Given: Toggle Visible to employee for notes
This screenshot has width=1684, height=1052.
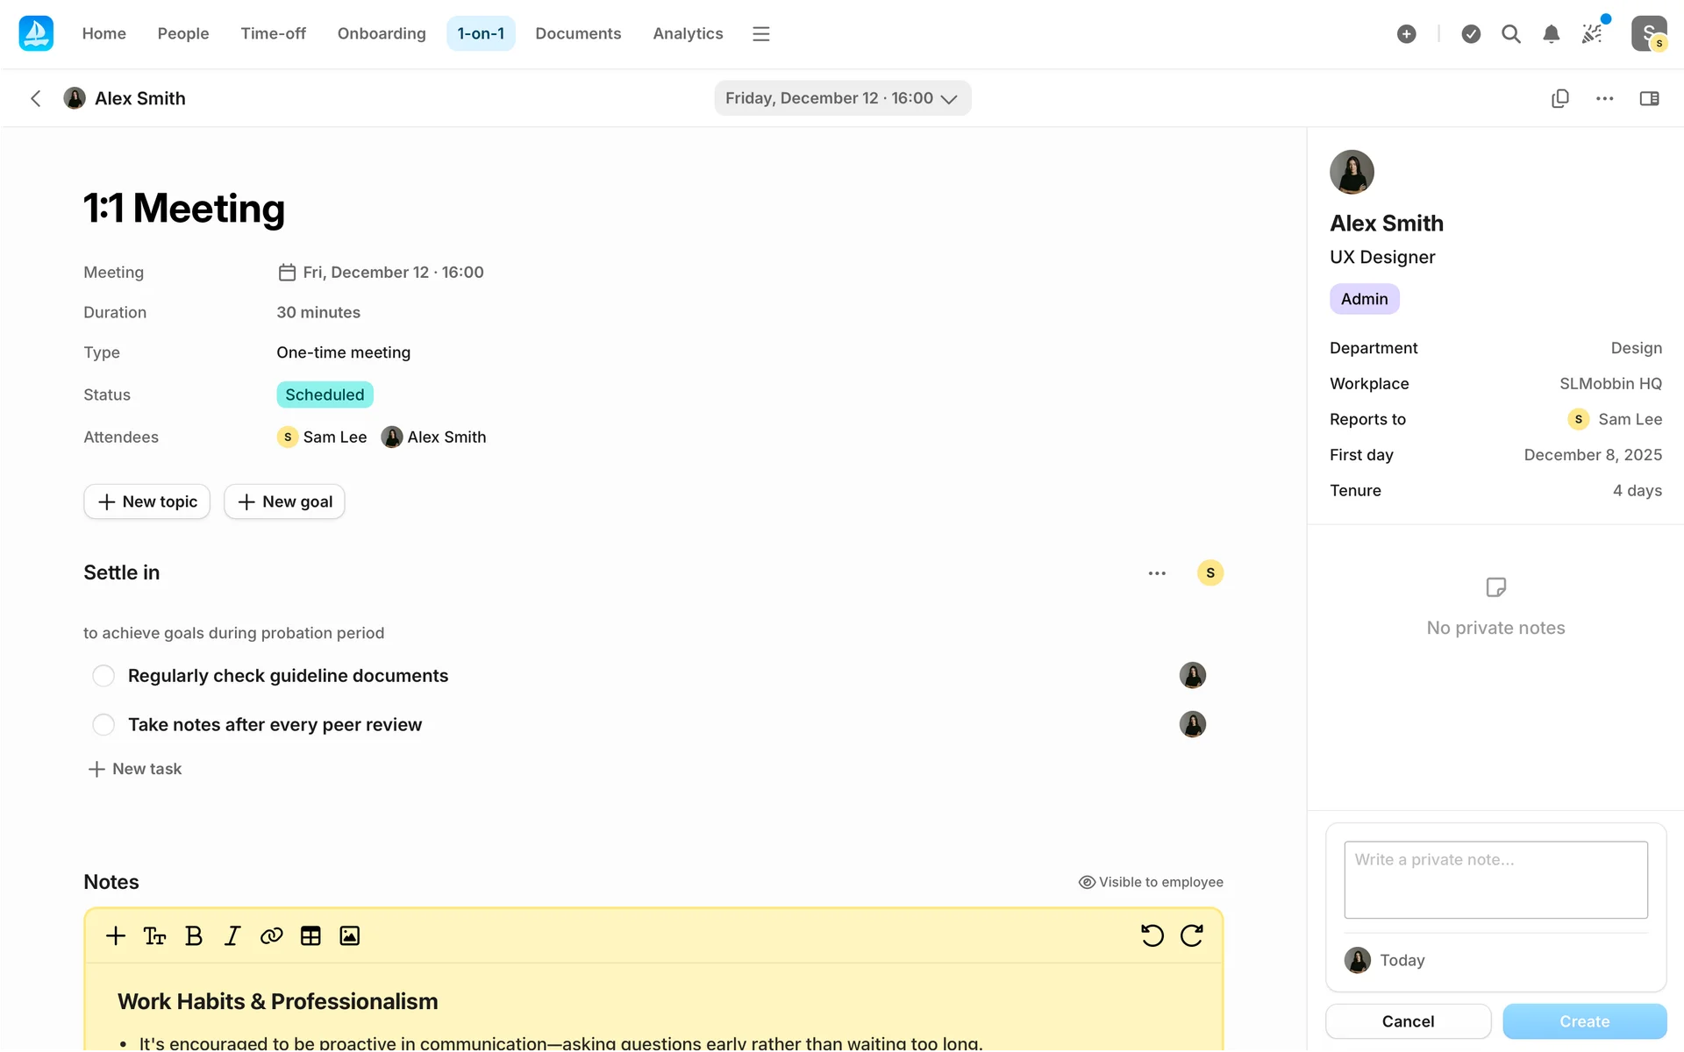Looking at the screenshot, I should (1150, 882).
